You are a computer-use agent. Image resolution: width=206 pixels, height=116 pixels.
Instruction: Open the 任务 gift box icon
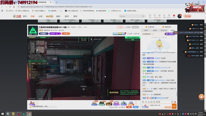pos(174,16)
